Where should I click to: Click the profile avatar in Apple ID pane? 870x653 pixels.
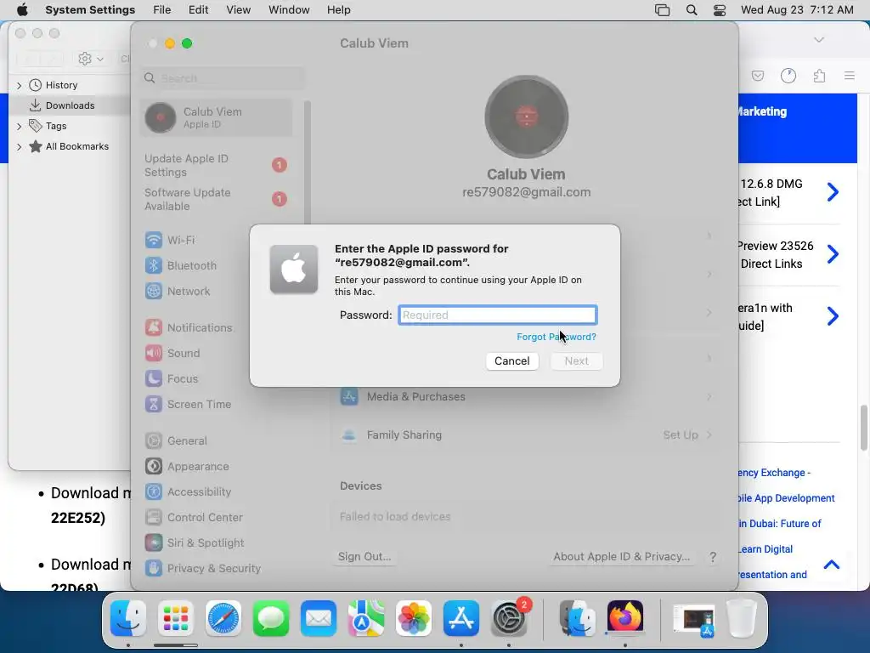point(527,117)
